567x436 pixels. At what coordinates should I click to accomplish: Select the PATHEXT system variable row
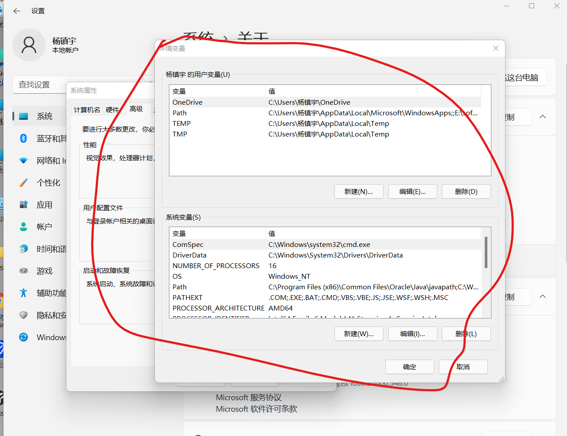(325, 297)
